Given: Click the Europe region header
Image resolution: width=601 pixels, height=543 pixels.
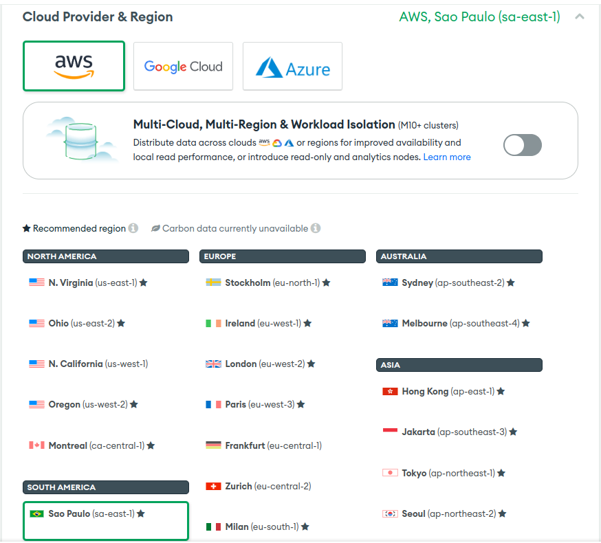Looking at the screenshot, I should 282,256.
